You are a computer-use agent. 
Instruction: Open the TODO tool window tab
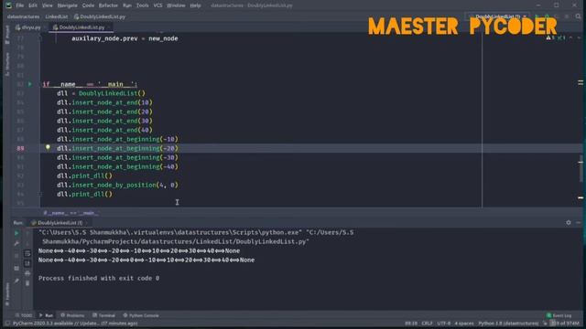click(x=24, y=315)
